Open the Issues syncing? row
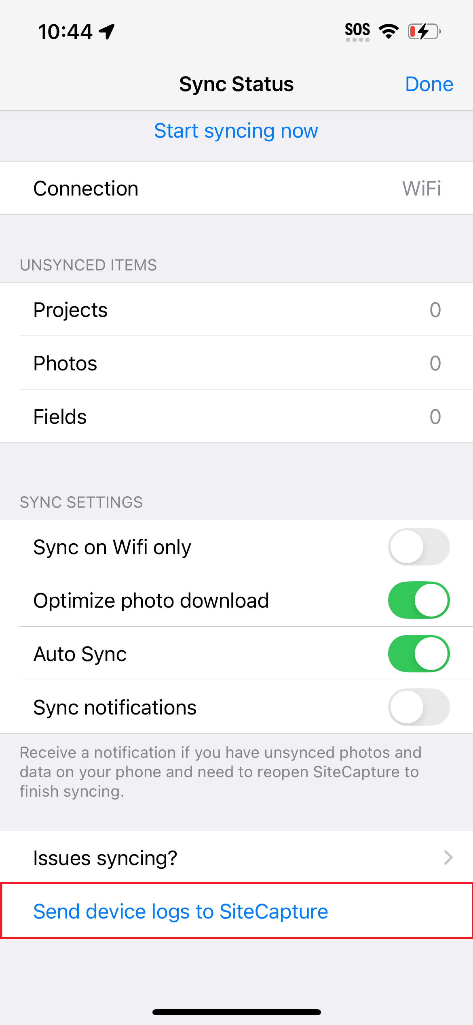473x1025 pixels. (236, 857)
